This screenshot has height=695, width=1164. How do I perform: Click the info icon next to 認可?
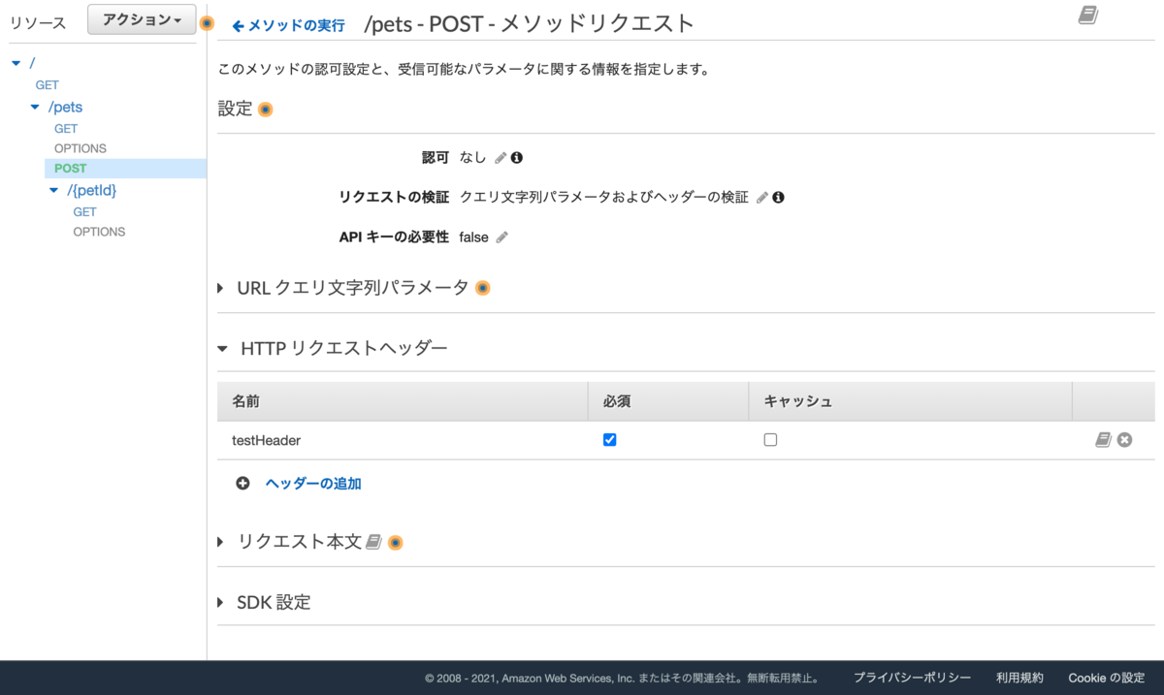pos(517,157)
